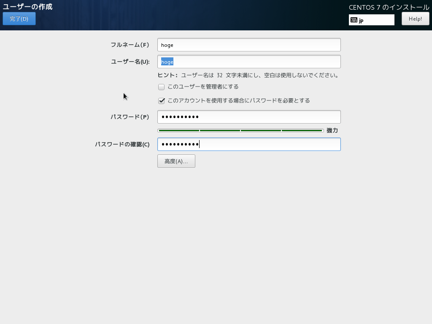The height and width of the screenshot is (324, 432).
Task: Focus the フルネーム input field
Action: coord(249,44)
